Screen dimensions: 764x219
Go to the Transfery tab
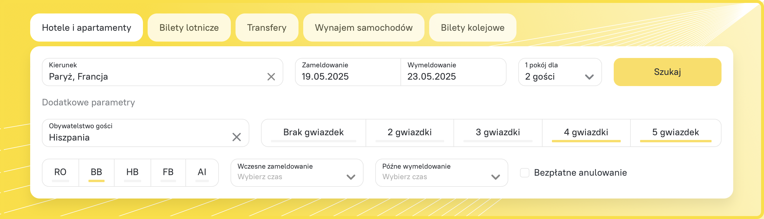(267, 28)
